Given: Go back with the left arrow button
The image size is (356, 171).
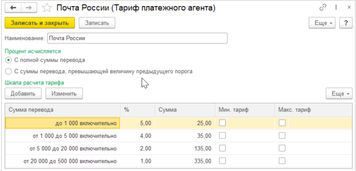Looking at the screenshot, I should pyautogui.click(x=13, y=8).
